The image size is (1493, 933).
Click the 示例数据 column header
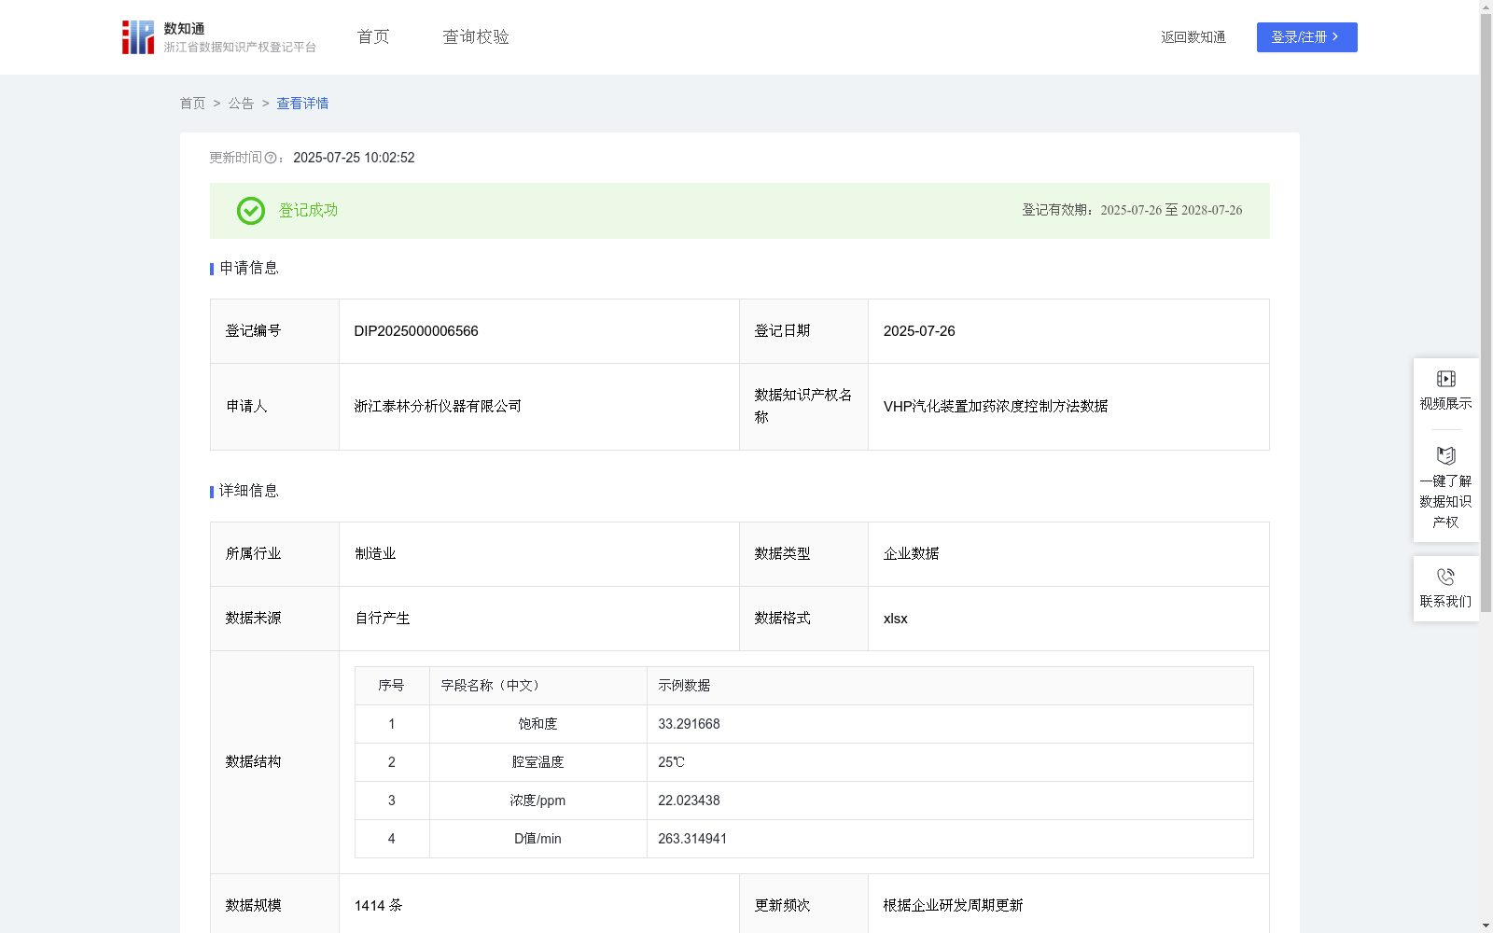(950, 686)
